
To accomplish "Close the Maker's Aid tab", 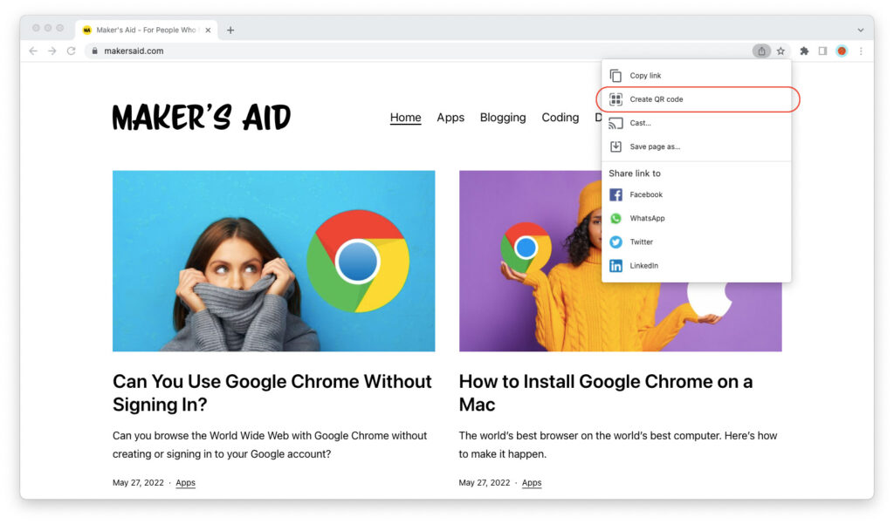I will (x=208, y=31).
